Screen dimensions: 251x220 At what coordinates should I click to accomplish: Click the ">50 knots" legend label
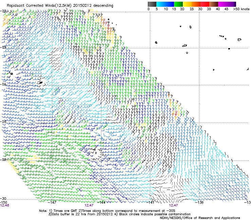tap(241, 9)
